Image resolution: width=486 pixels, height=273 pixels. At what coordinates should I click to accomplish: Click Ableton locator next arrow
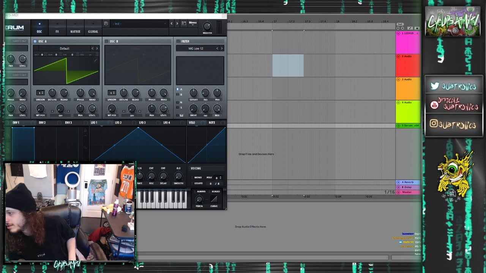click(x=402, y=28)
